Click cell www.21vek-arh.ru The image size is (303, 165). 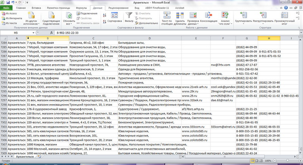click(196, 87)
